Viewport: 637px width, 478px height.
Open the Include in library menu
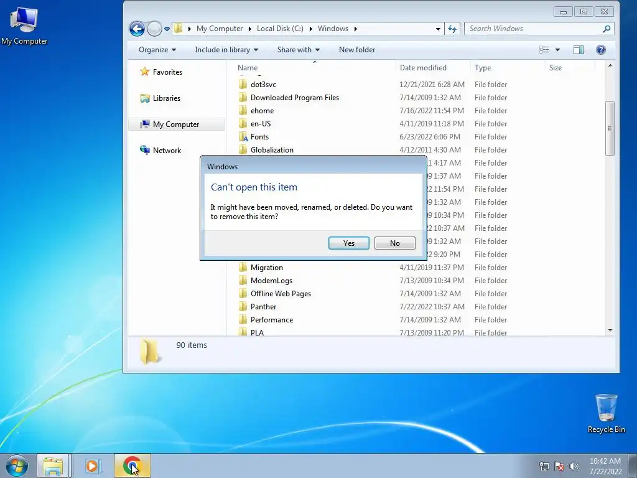point(226,50)
